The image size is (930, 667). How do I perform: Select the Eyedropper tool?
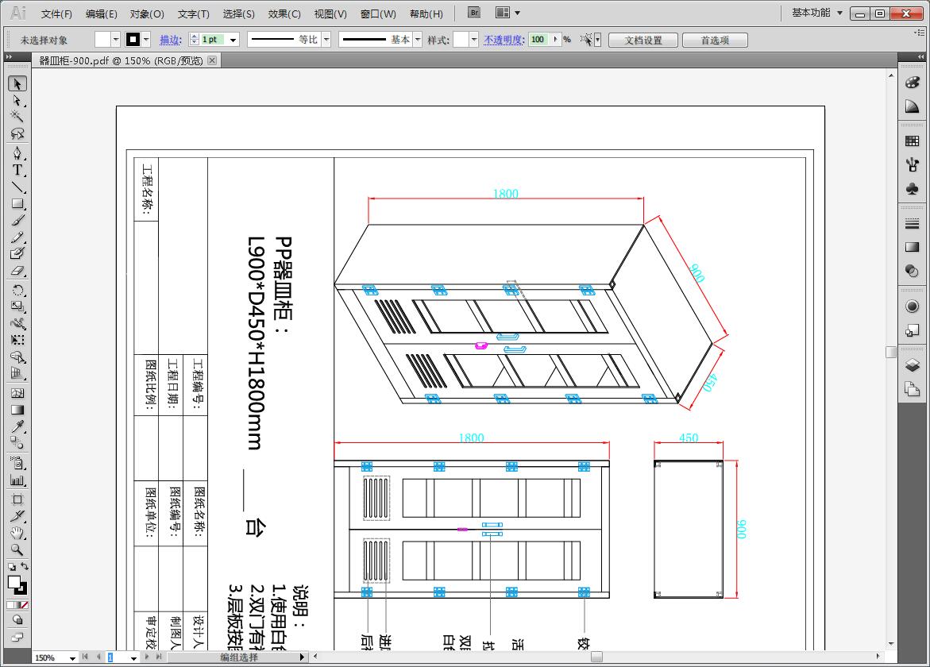[17, 428]
